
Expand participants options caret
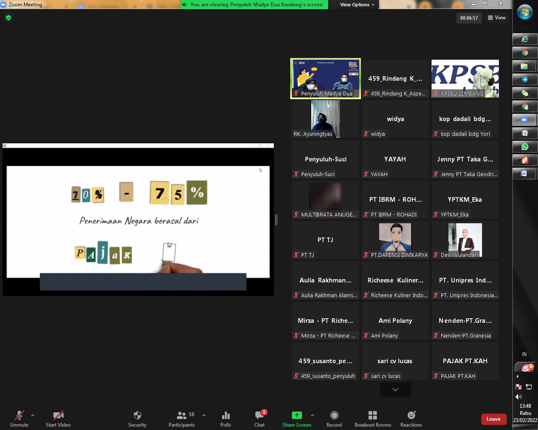(x=204, y=415)
